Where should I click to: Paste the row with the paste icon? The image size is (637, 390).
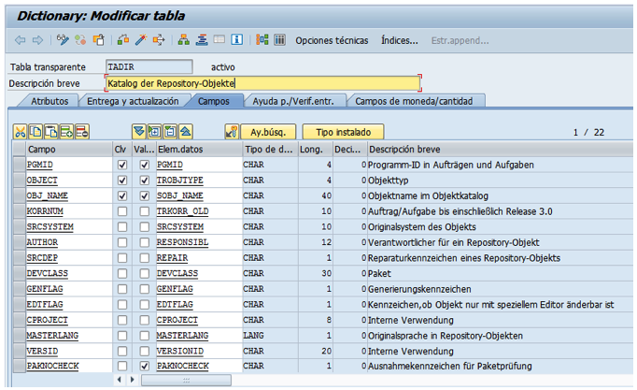tap(51, 132)
